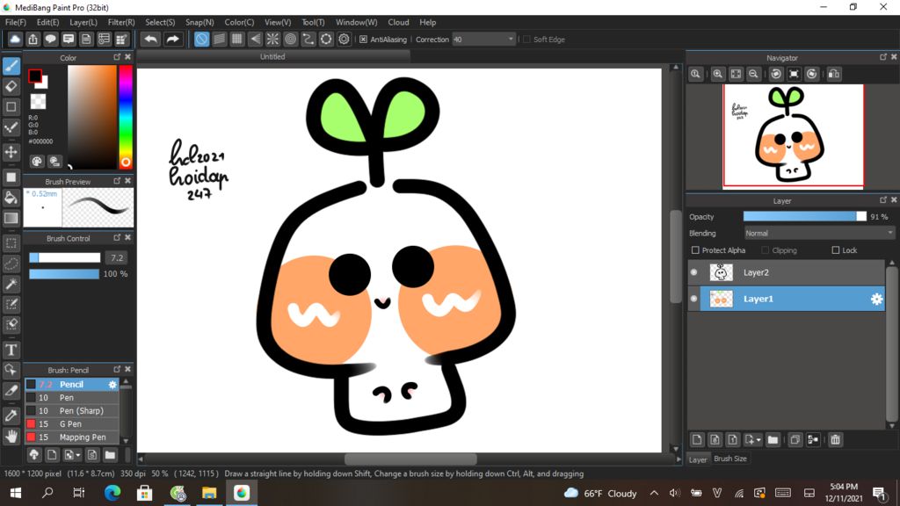This screenshot has width=900, height=506.
Task: Rotate canvas left in Navigator
Action: [x=776, y=74]
